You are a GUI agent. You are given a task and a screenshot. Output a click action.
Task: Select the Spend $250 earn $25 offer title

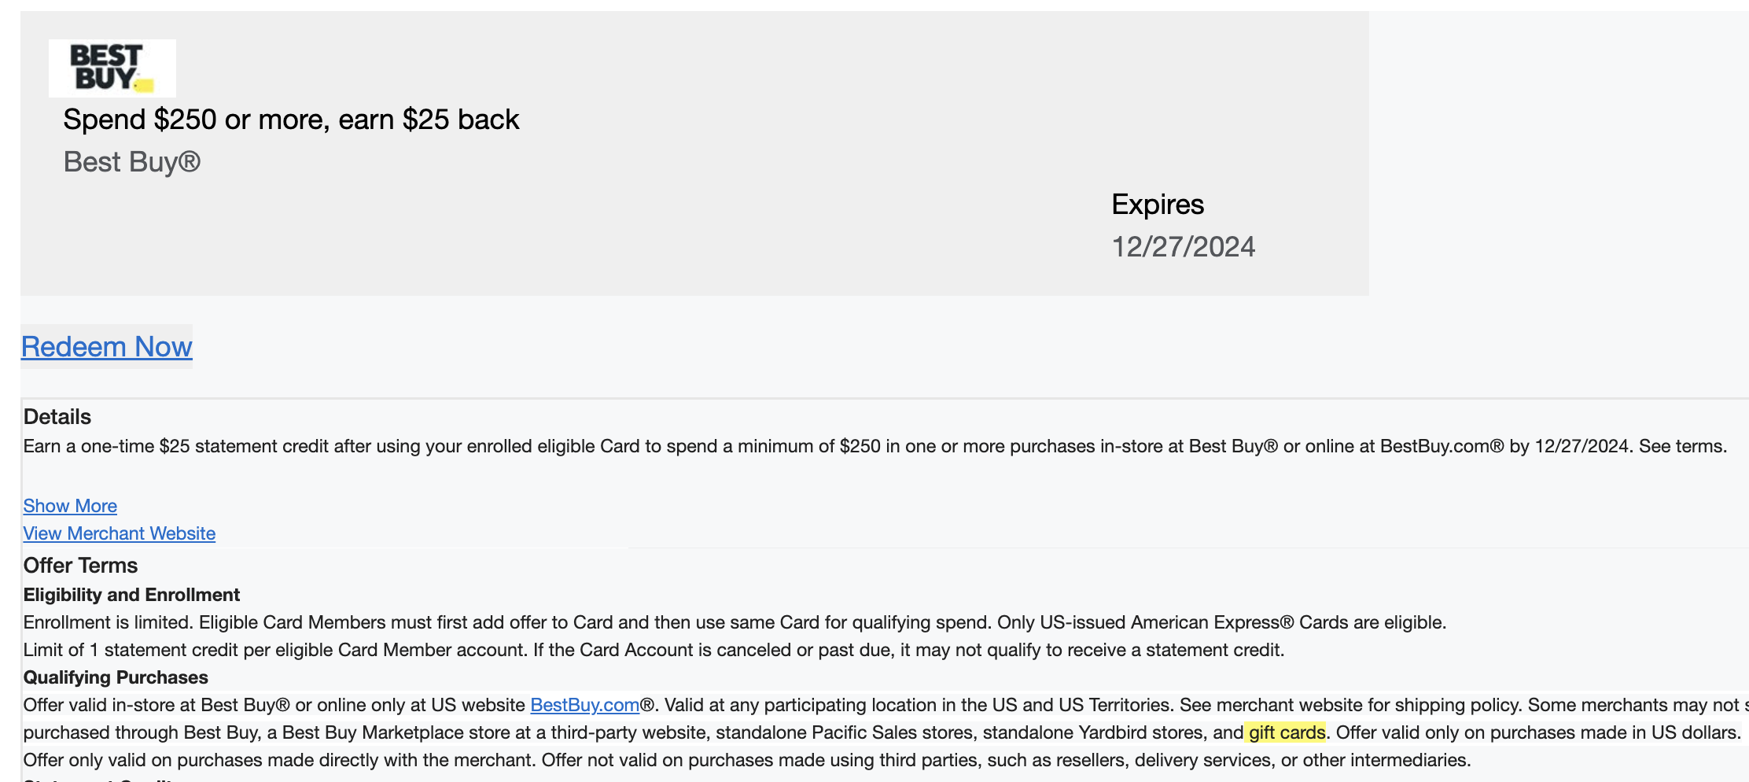pos(291,119)
